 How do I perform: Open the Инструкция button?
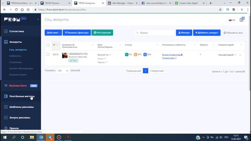tap(102, 33)
